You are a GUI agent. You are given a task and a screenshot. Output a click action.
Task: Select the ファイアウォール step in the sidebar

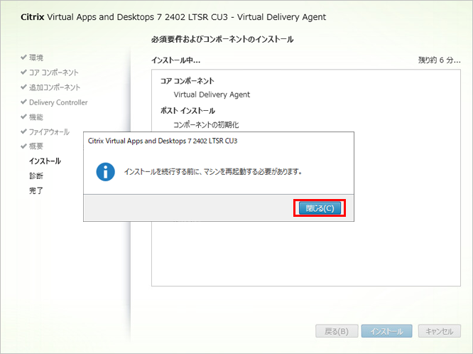point(48,132)
